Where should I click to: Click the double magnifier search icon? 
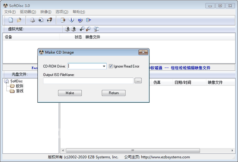pyautogui.click(x=96, y=29)
